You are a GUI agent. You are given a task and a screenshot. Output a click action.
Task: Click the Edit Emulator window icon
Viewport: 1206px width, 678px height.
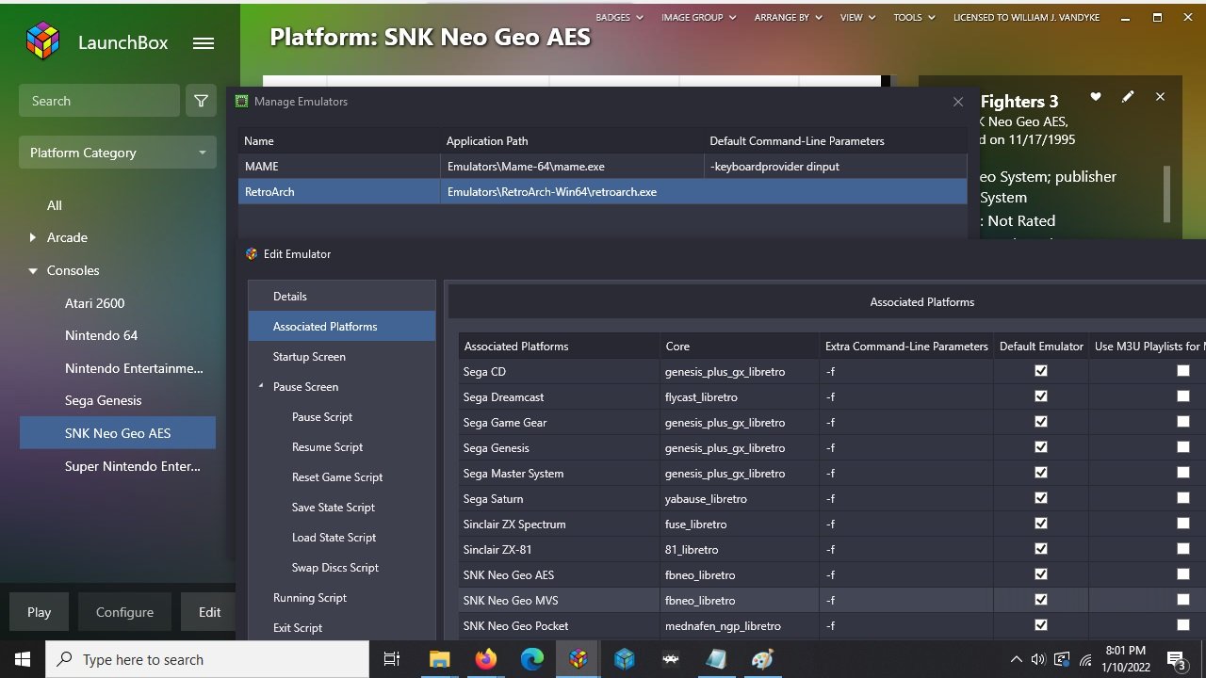pos(252,254)
